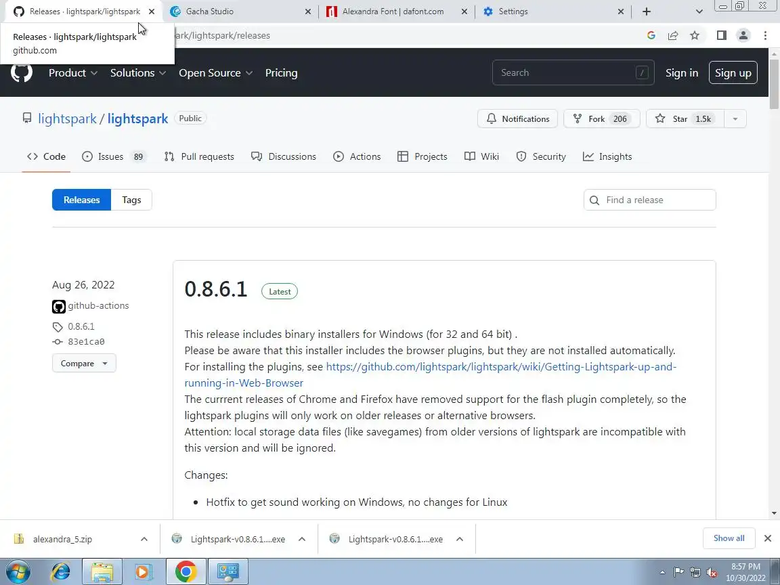Close the downloads bar
The height and width of the screenshot is (585, 780).
768,538
